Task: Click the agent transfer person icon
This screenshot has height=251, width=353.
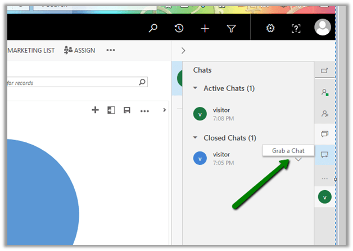Action: (x=325, y=113)
